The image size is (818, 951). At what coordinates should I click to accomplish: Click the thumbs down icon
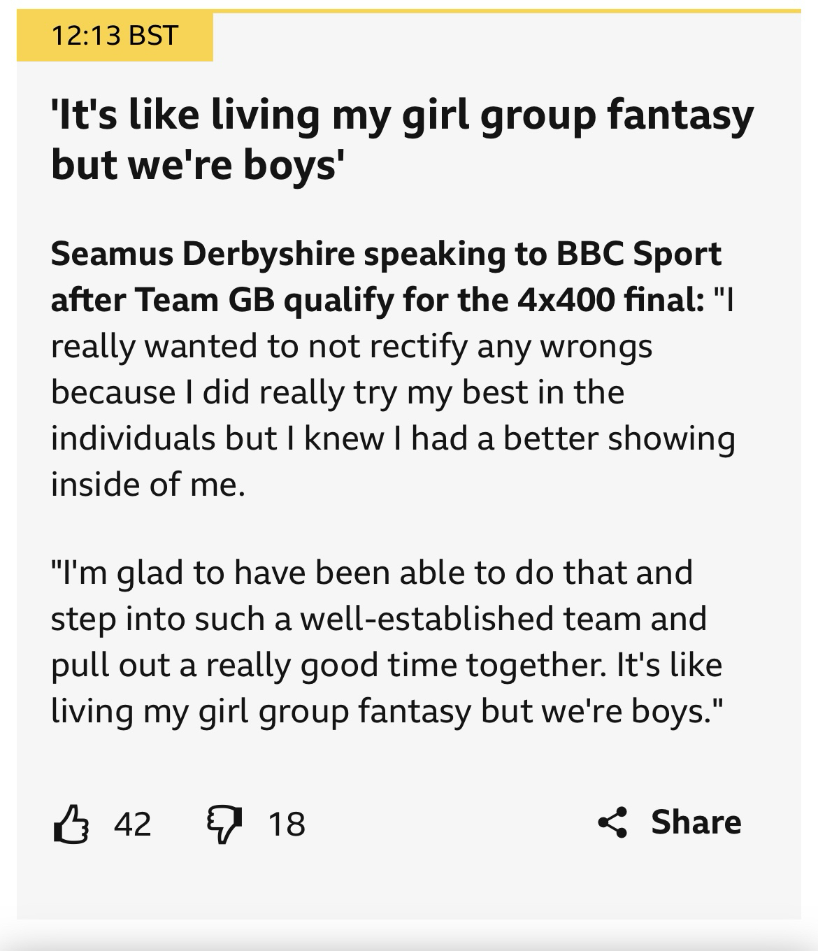tap(223, 824)
